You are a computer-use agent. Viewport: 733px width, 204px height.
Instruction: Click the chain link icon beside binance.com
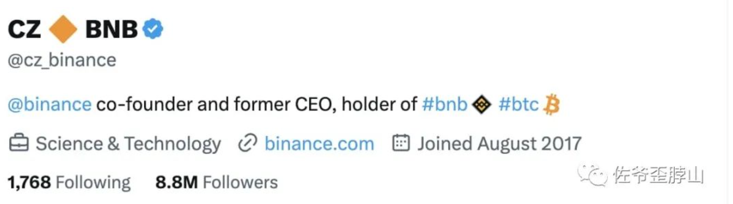(x=248, y=144)
